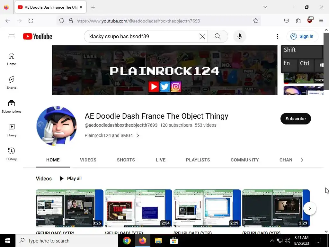Click the Firefox address bar URL
Viewport: 329px width, 247px height.
(x=138, y=21)
